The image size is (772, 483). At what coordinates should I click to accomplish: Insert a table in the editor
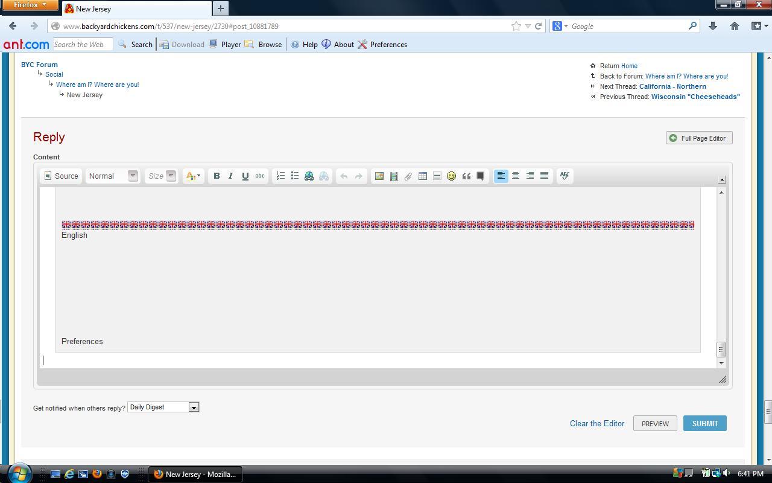tap(423, 176)
